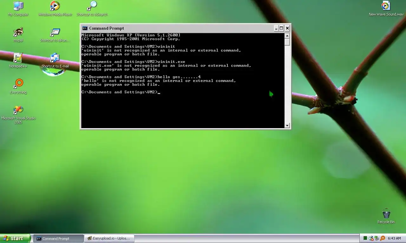Maximize the Command Prompt window
Screen dimensions: 406x243
pos(281,28)
